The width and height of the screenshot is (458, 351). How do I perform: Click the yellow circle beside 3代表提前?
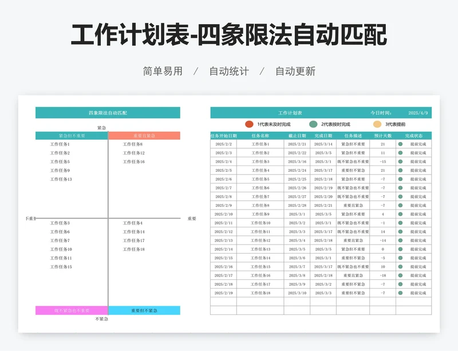point(377,124)
